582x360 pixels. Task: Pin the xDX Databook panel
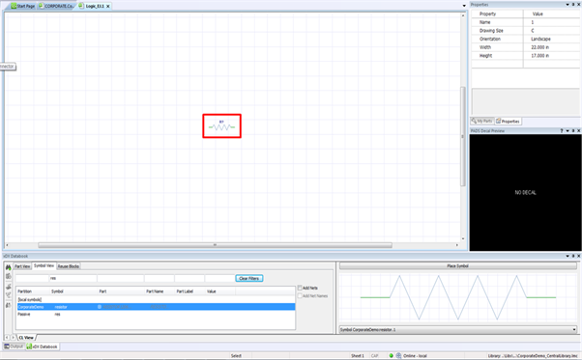point(573,256)
